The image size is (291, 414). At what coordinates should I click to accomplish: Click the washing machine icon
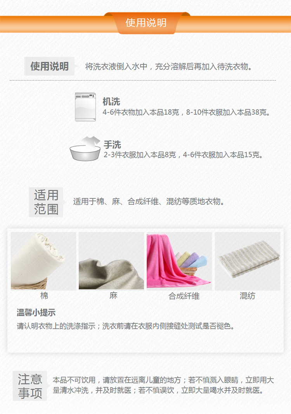[x=85, y=107]
